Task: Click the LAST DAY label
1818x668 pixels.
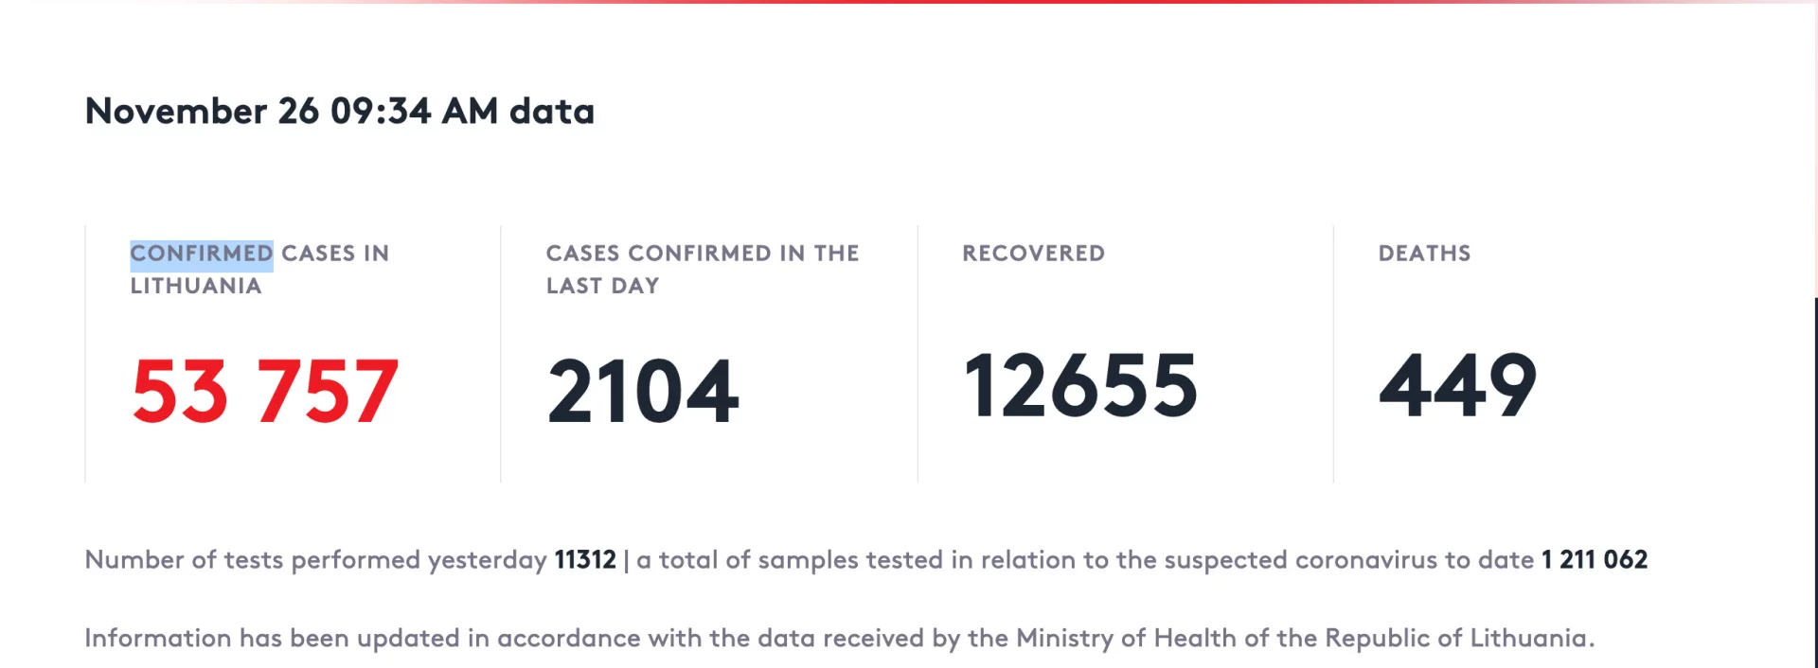Action: 602,286
